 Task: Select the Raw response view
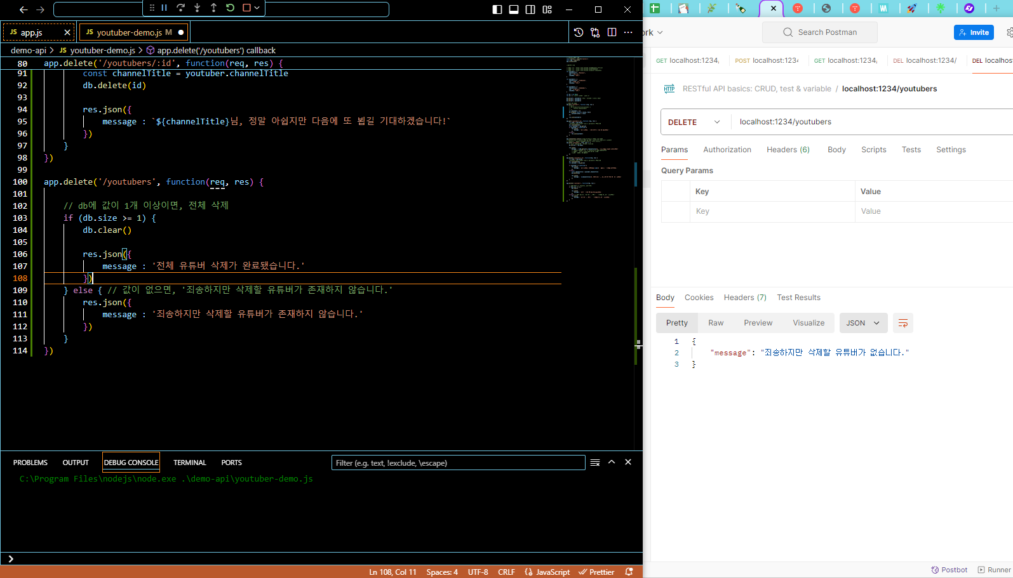(716, 323)
